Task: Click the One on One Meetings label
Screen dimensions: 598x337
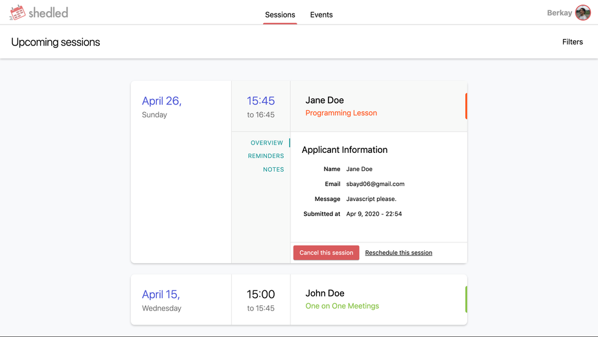Action: [x=342, y=306]
